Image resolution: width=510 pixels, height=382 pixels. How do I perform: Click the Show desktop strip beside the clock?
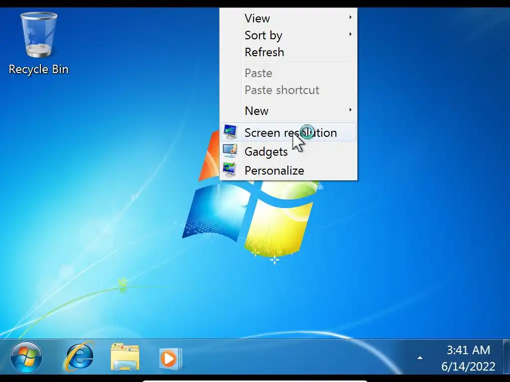tap(506, 358)
